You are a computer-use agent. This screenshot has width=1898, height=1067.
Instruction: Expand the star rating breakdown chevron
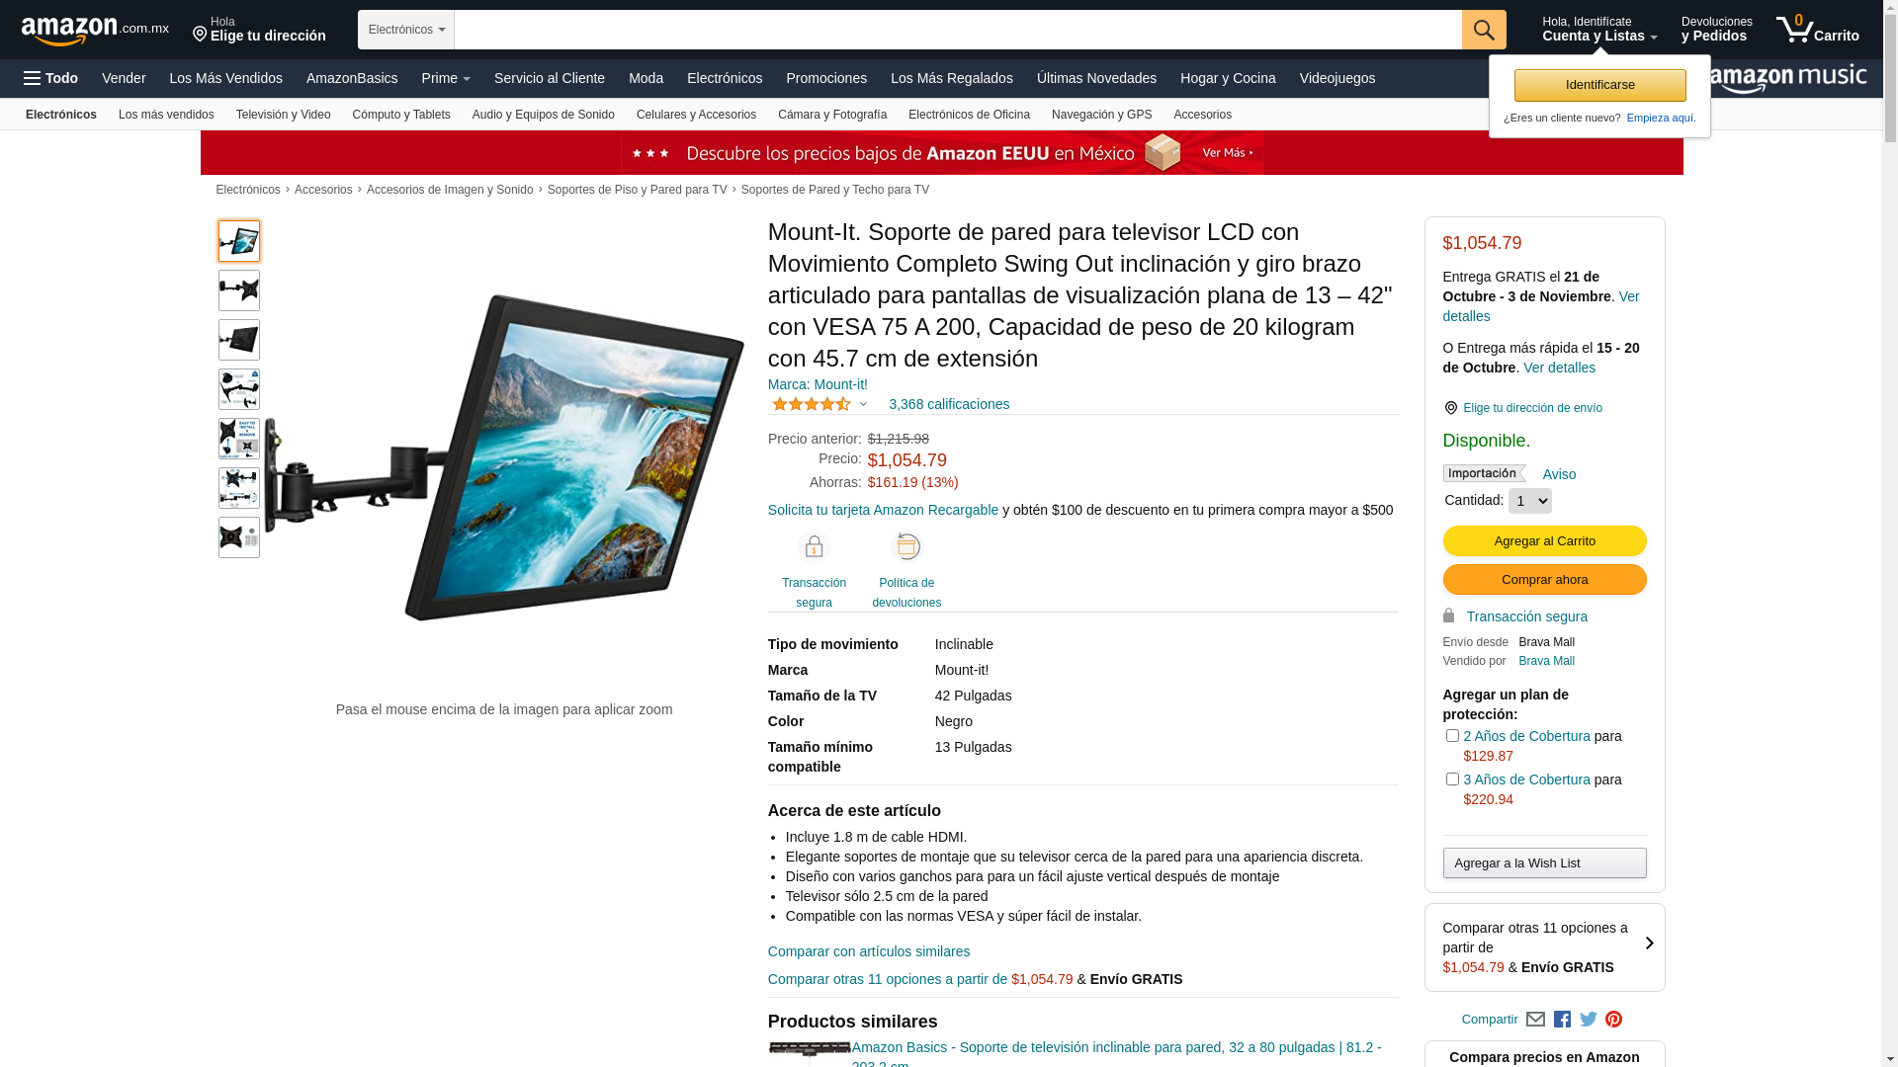point(863,404)
